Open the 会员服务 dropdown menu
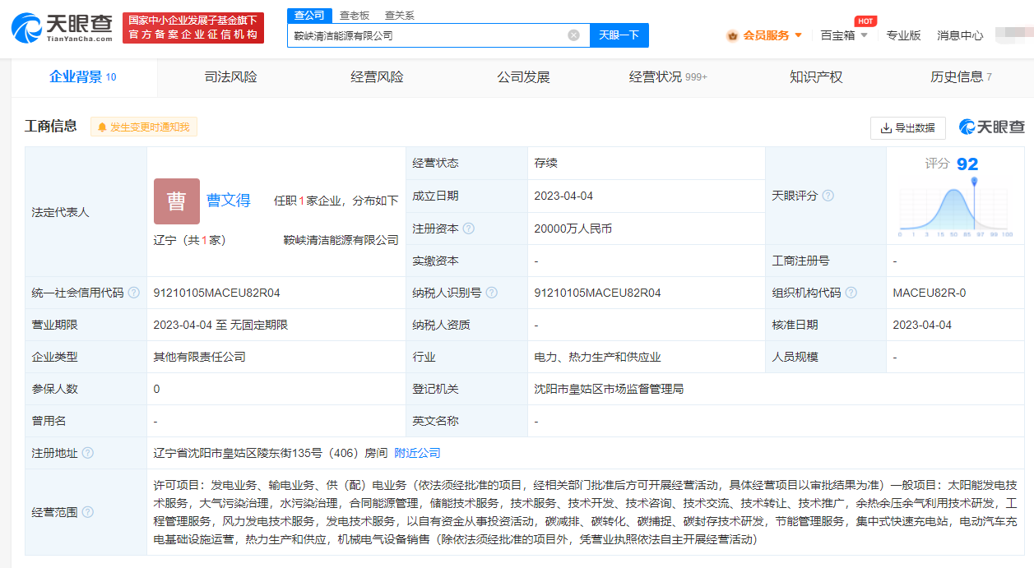Screen dimensions: 1034x568 [x=764, y=35]
